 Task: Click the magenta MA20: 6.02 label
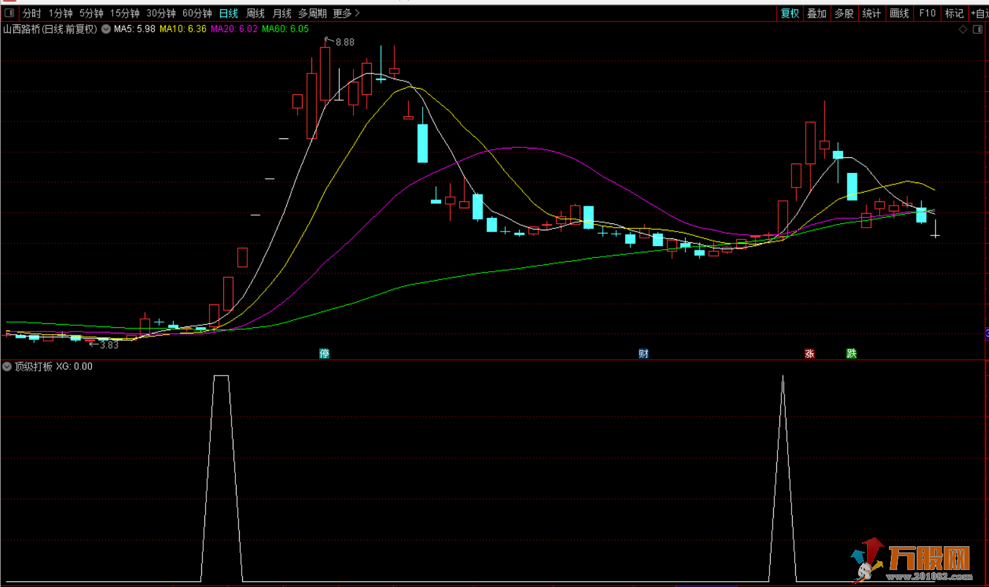coord(234,29)
